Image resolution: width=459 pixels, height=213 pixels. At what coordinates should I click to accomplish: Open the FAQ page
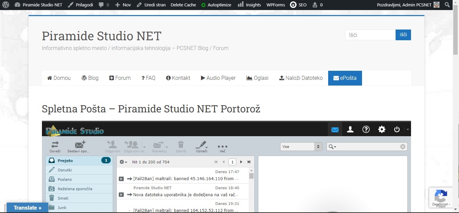148,78
